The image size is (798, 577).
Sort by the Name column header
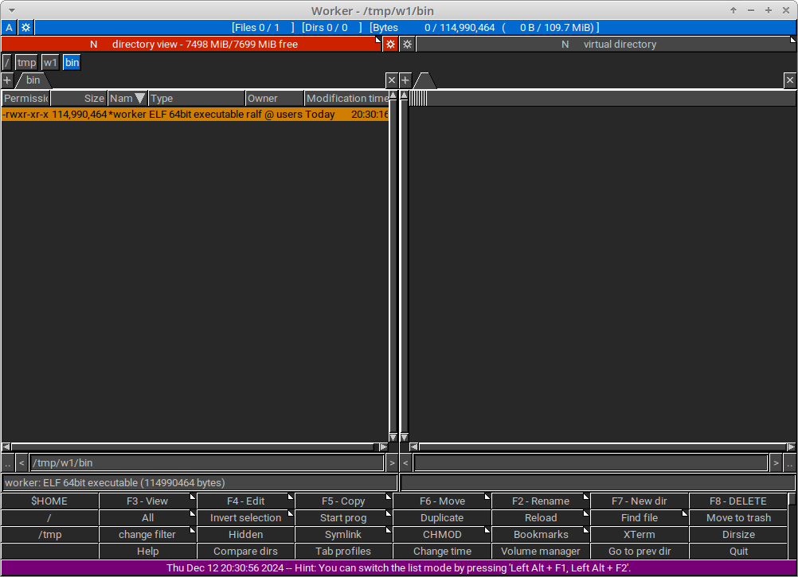tap(127, 99)
